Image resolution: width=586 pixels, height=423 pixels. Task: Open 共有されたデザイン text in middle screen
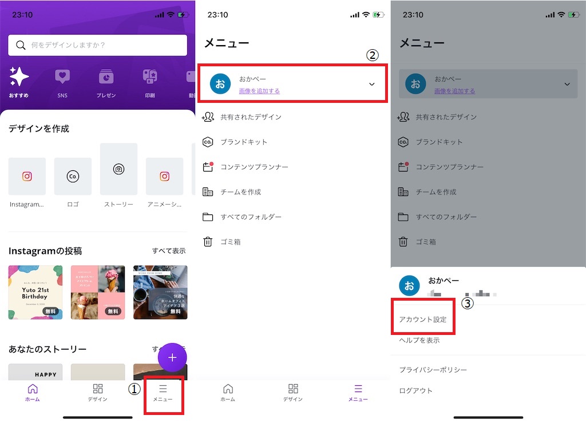click(x=251, y=117)
